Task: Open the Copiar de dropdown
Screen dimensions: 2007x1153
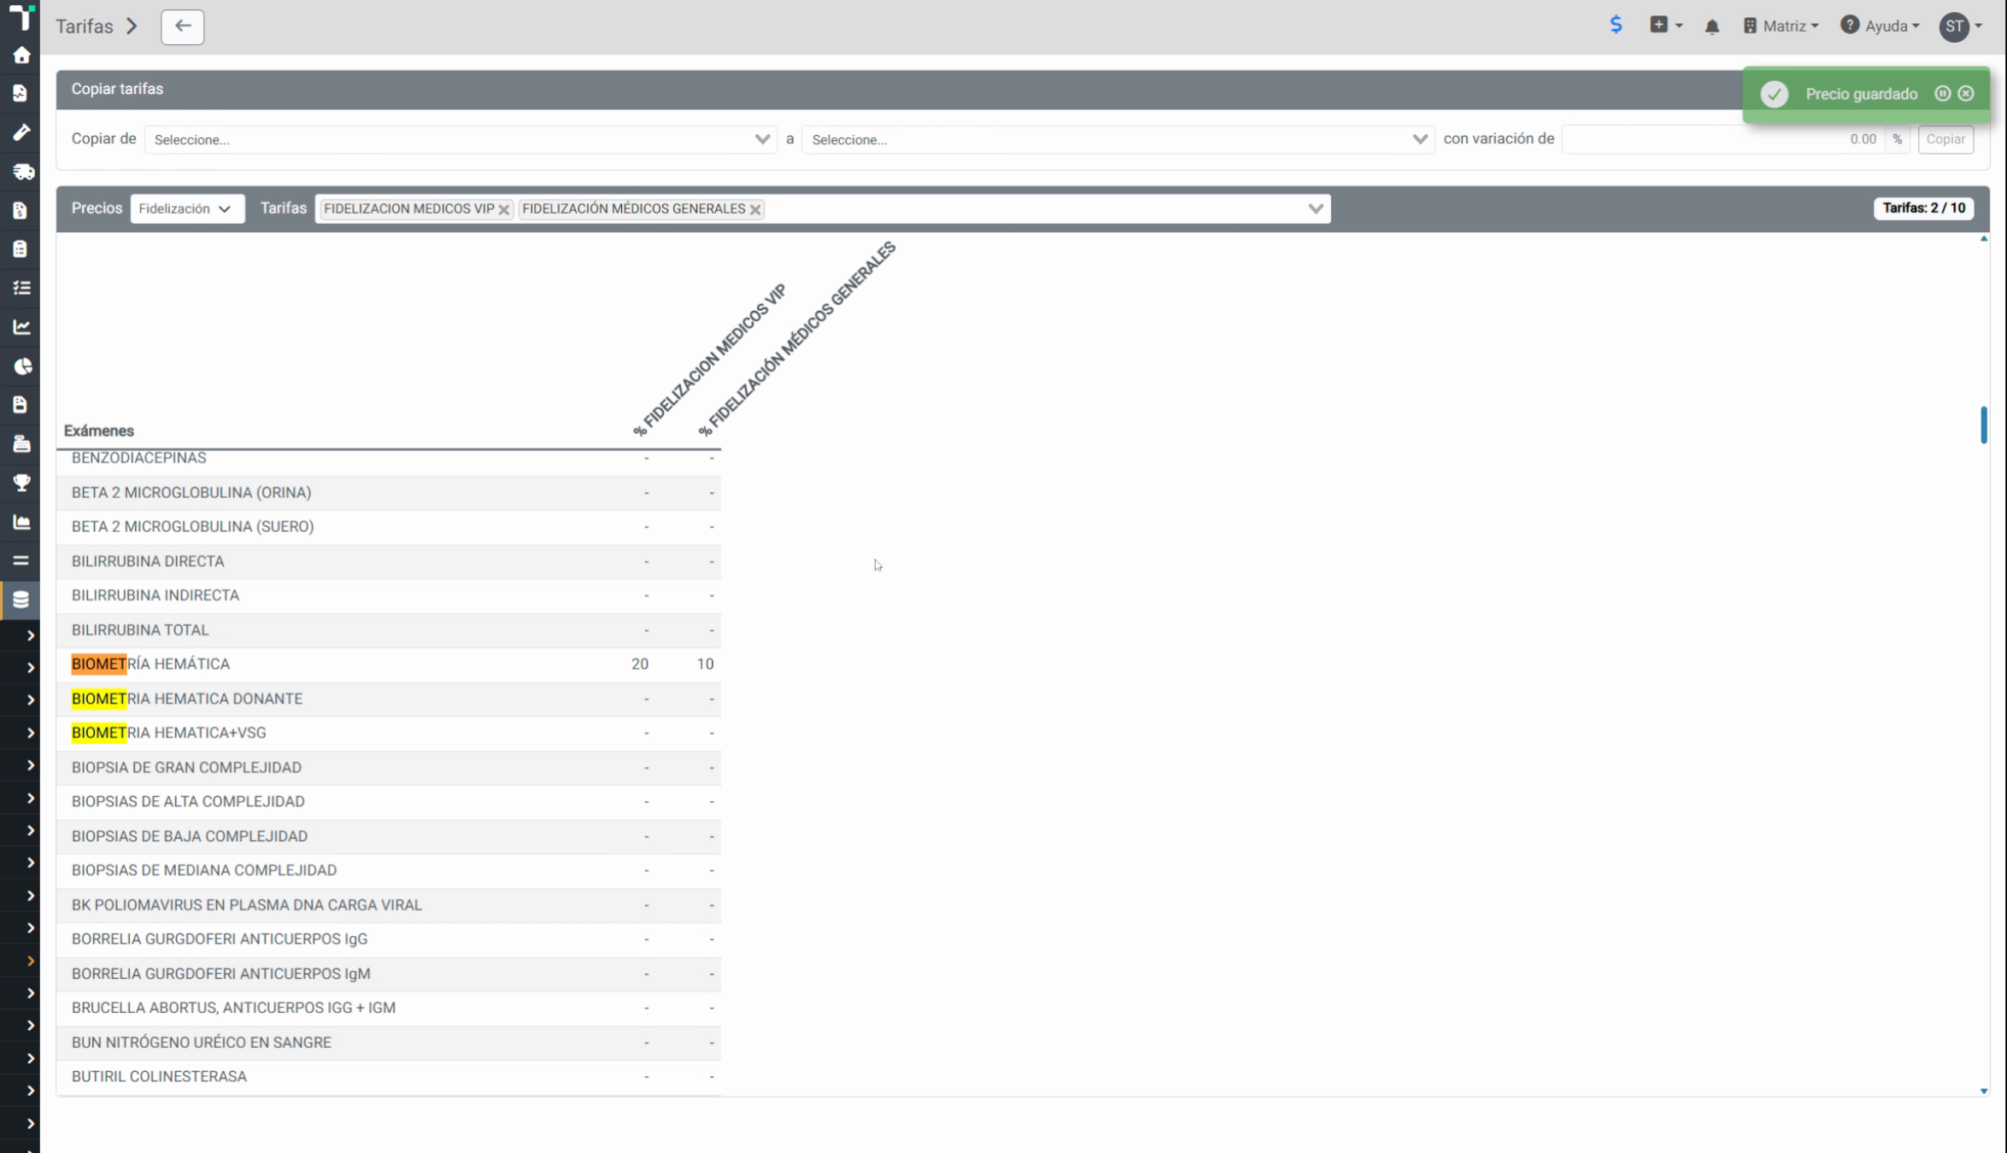Action: [461, 139]
